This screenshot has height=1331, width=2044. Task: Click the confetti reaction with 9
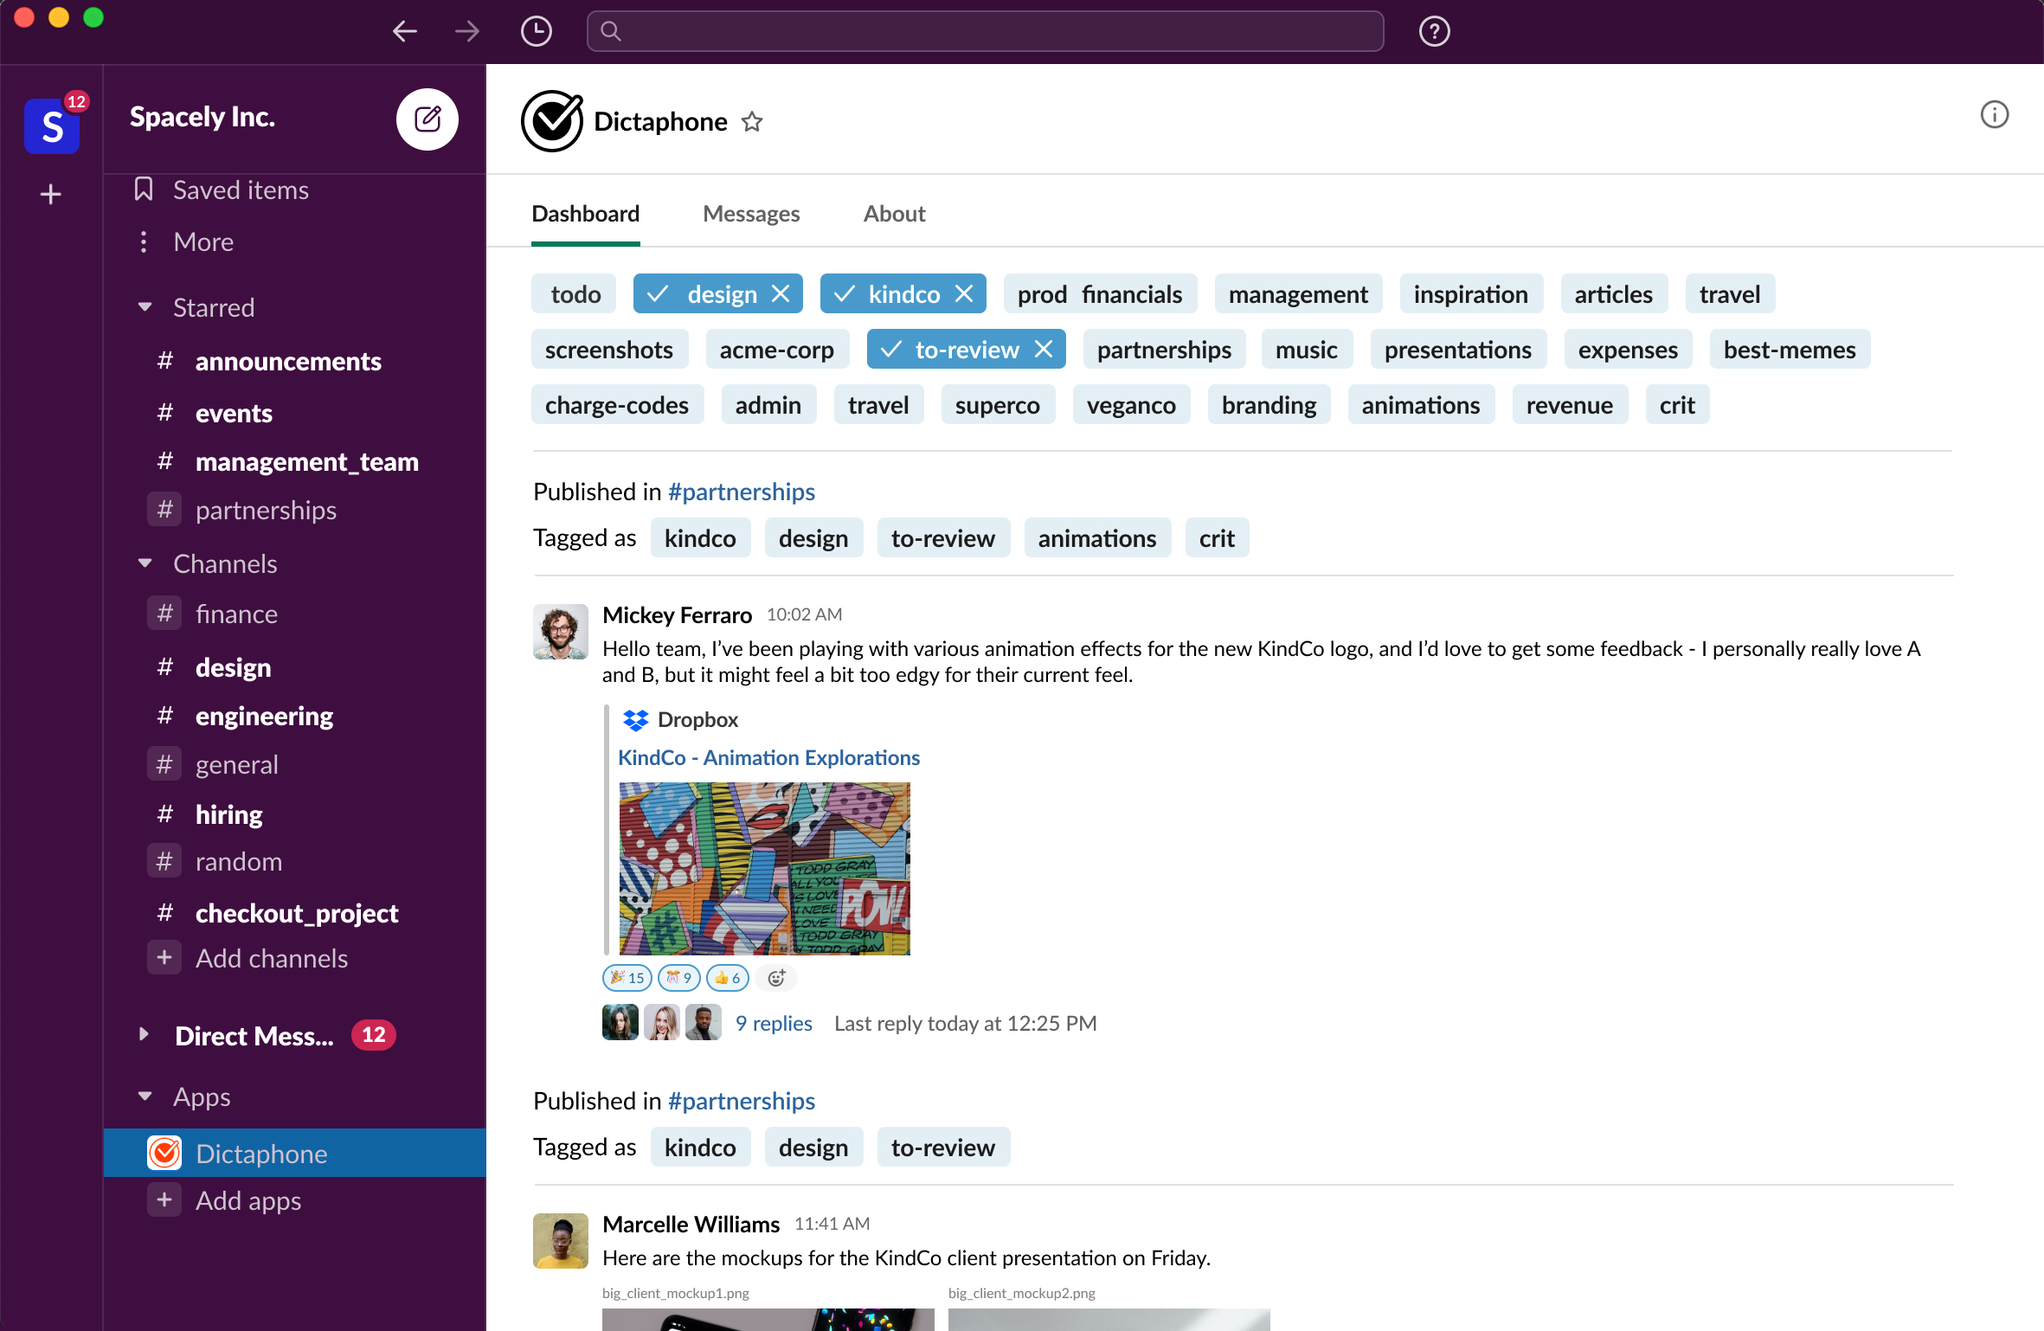pyautogui.click(x=679, y=978)
